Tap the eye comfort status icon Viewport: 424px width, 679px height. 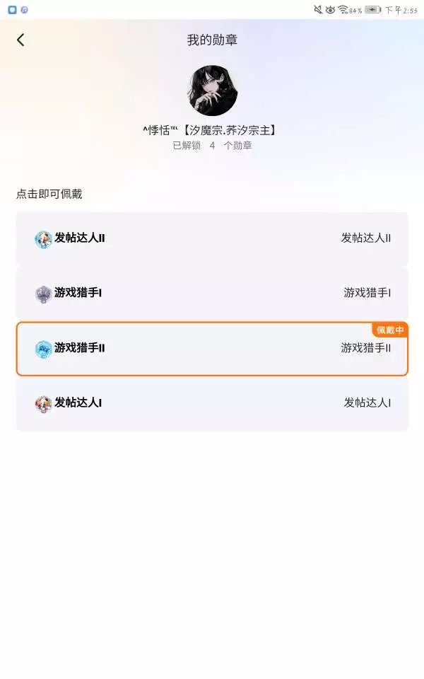tap(330, 10)
